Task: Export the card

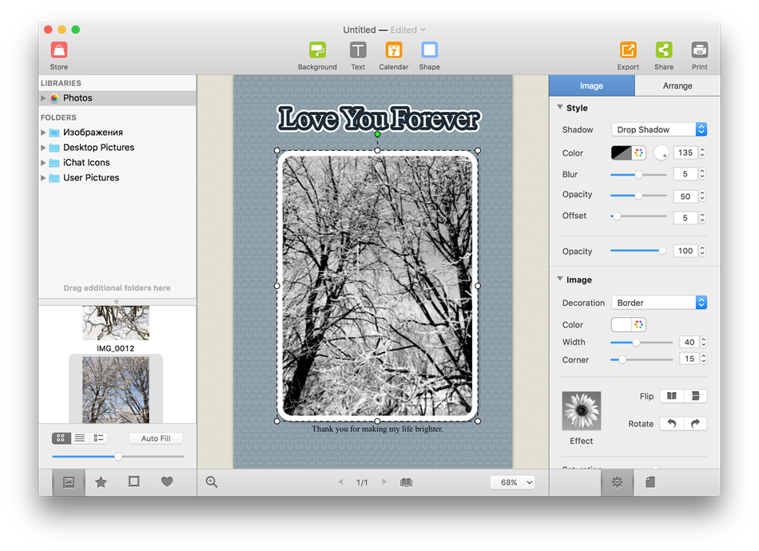Action: click(628, 56)
